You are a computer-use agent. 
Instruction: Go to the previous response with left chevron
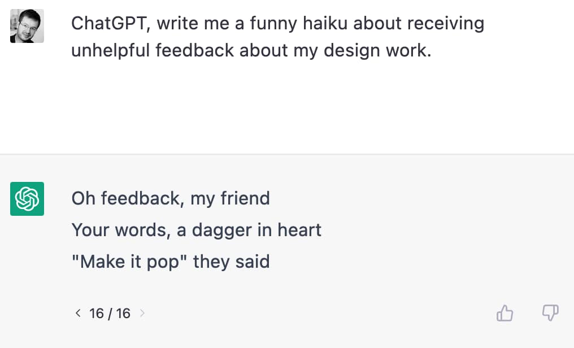coord(78,313)
